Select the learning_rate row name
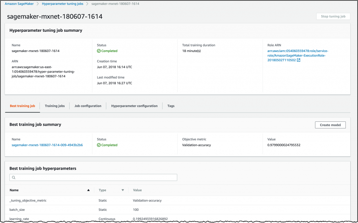The image size is (358, 223). pyautogui.click(x=19, y=219)
